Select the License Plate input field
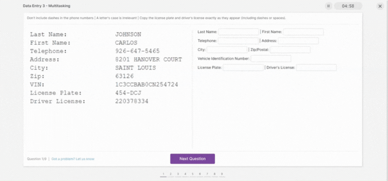 243,67
